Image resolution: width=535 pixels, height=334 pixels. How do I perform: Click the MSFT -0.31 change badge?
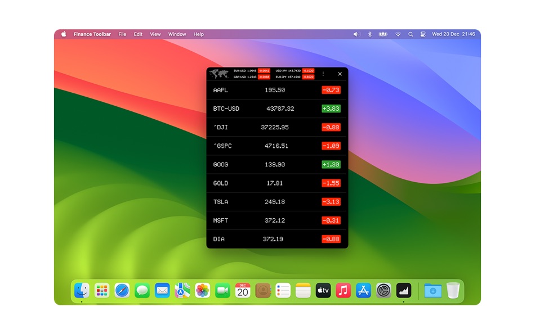331,220
